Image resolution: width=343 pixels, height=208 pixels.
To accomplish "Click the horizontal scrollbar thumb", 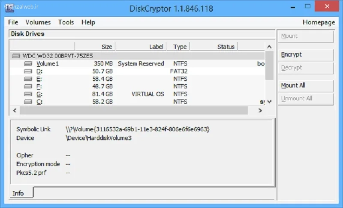I will [134, 111].
